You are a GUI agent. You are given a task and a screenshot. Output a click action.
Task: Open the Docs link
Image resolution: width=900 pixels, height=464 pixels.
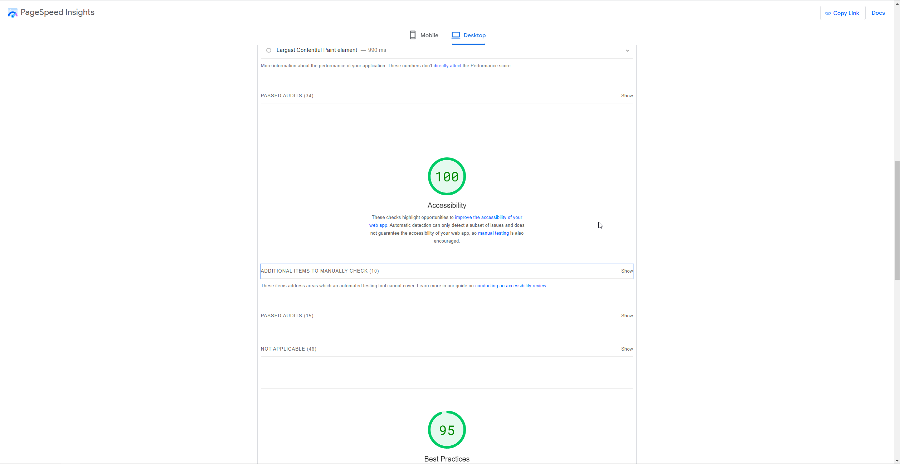[x=878, y=13]
